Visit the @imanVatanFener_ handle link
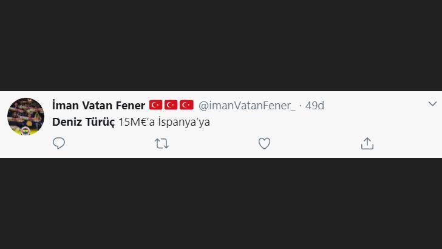 (246, 105)
